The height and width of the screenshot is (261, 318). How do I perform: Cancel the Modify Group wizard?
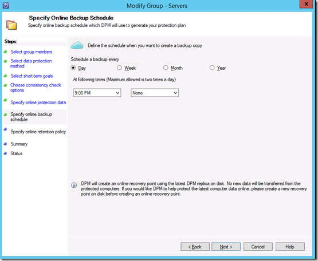[258, 247]
